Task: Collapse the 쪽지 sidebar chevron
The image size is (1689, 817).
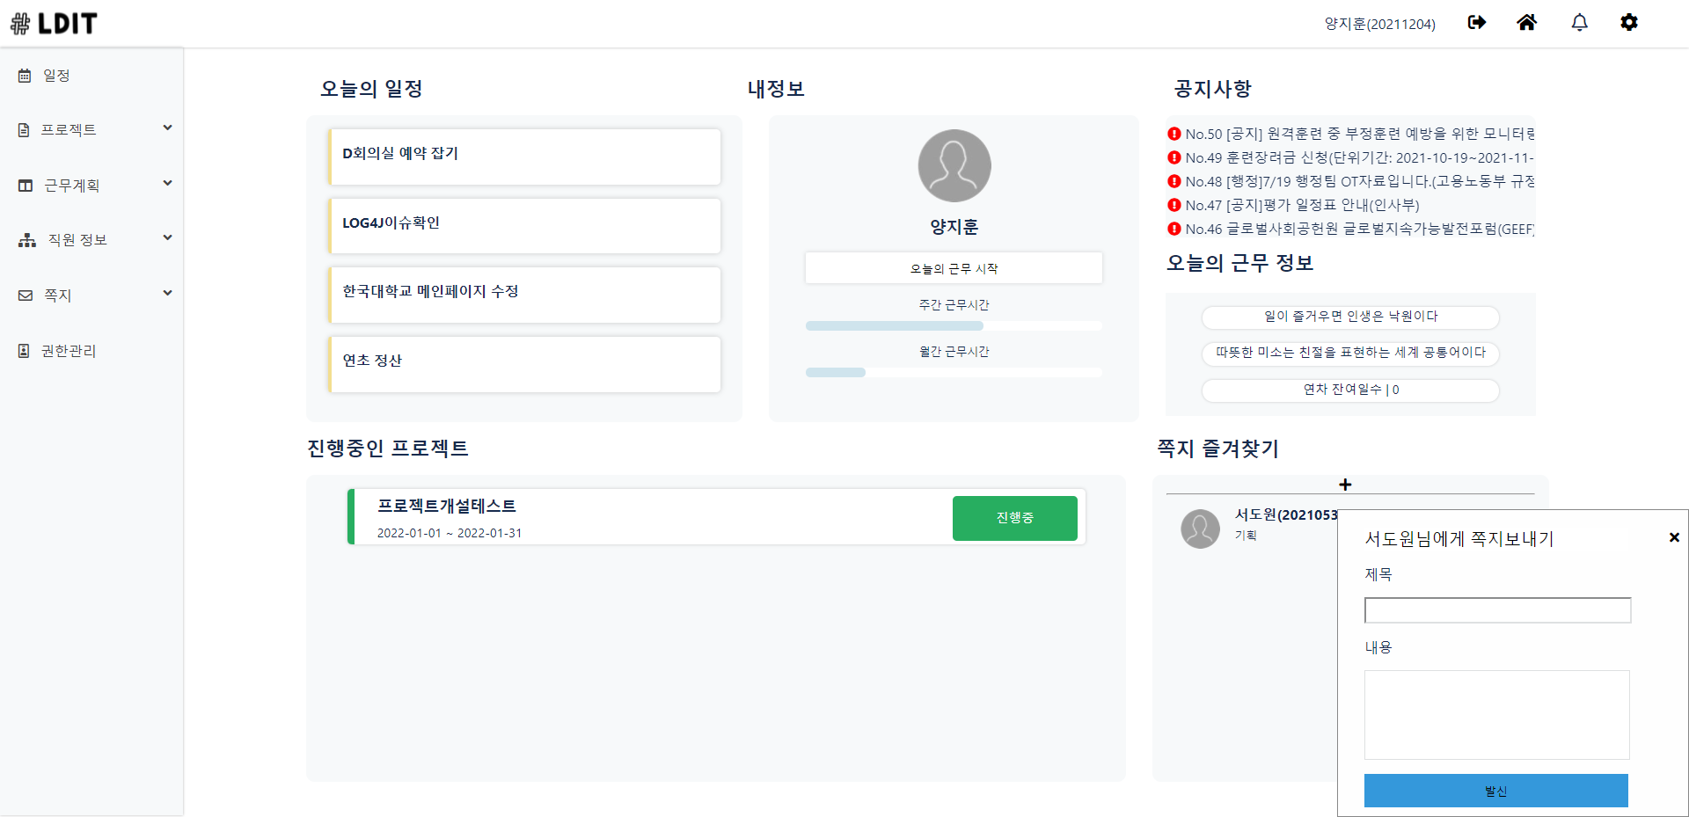Action: 167,293
